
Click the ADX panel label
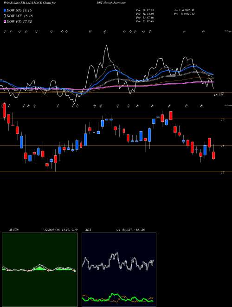(89, 230)
